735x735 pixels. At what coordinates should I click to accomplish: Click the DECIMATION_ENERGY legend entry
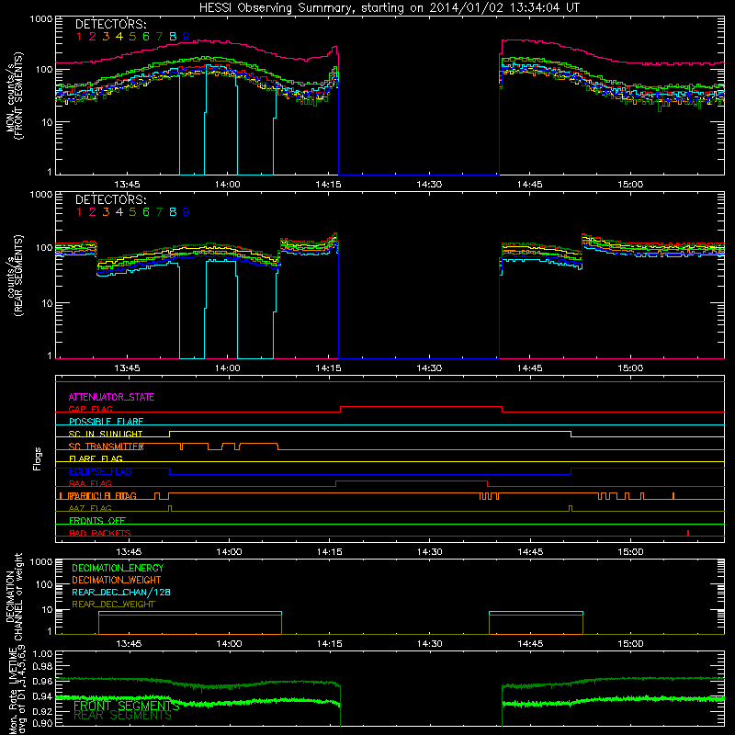(x=118, y=568)
